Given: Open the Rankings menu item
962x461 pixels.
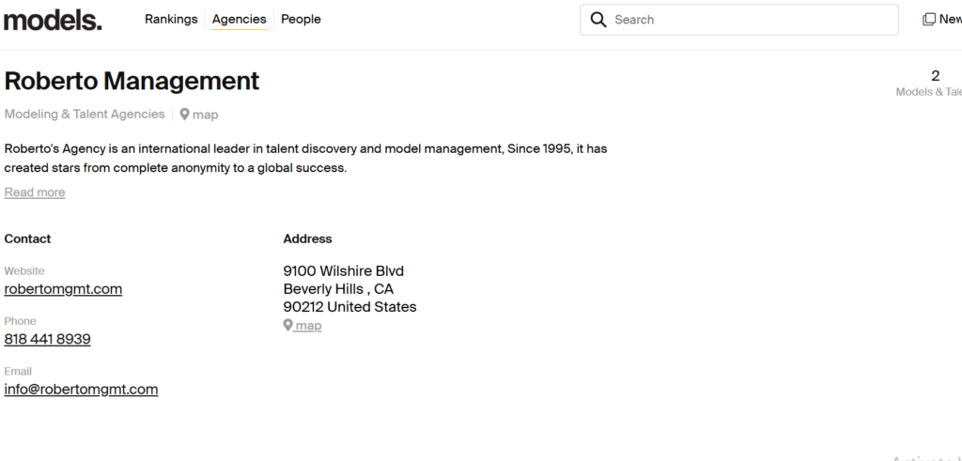Looking at the screenshot, I should coord(171,20).
